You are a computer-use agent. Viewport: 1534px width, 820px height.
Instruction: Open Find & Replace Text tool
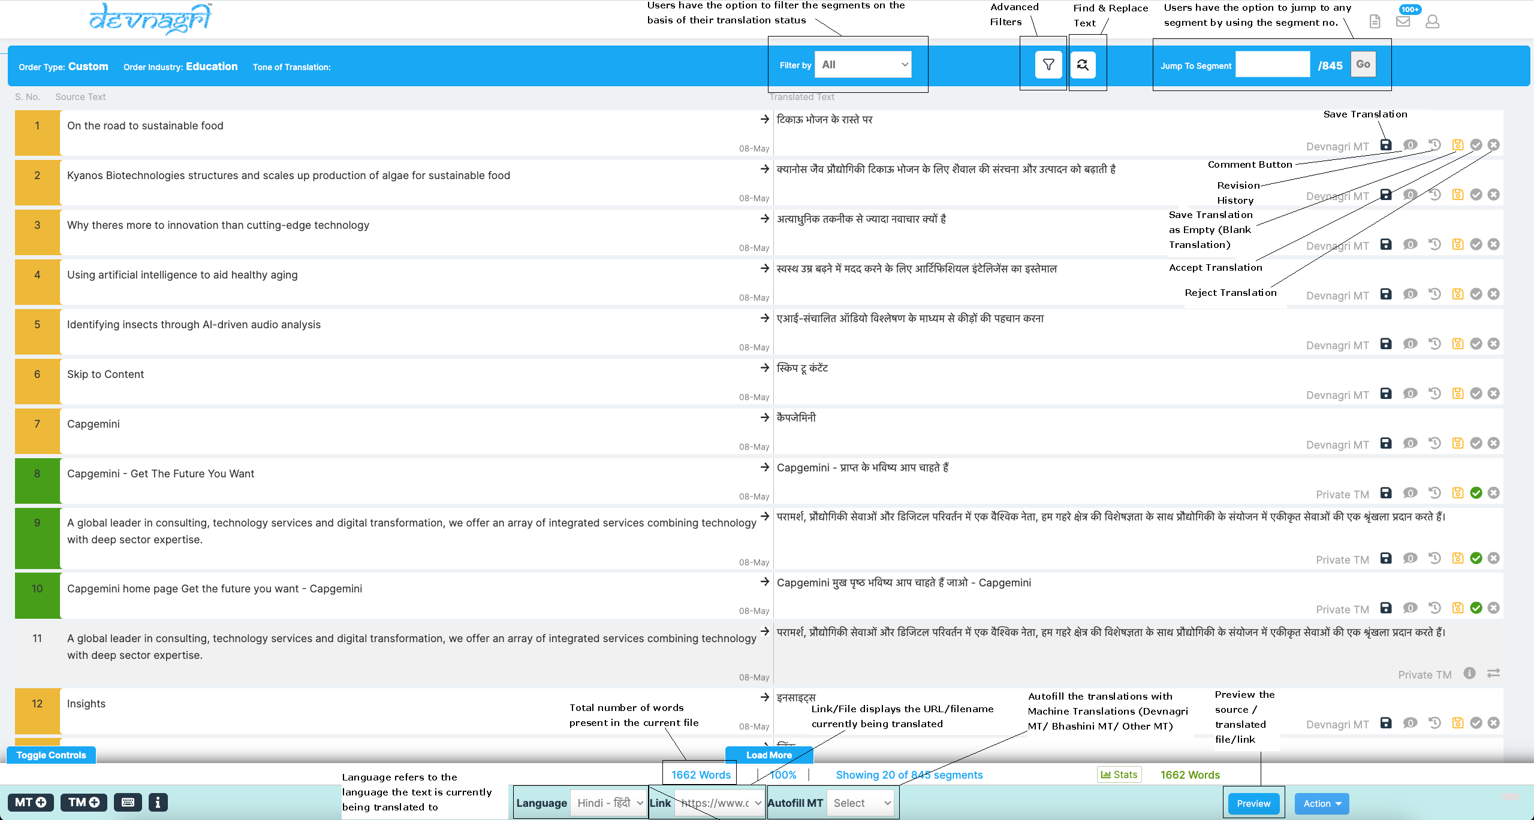pyautogui.click(x=1083, y=65)
